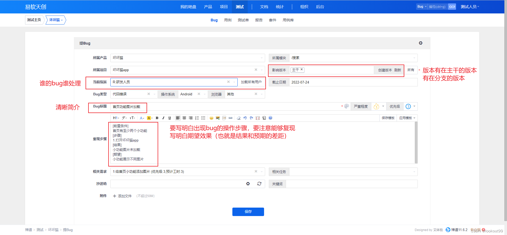Click 加载所有用户 button
507x235 pixels.
click(x=251, y=82)
